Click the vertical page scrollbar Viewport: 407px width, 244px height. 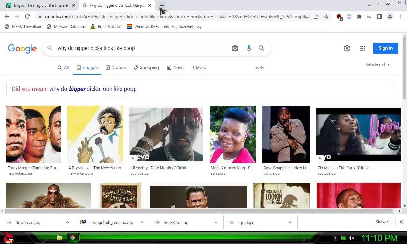pos(404,68)
